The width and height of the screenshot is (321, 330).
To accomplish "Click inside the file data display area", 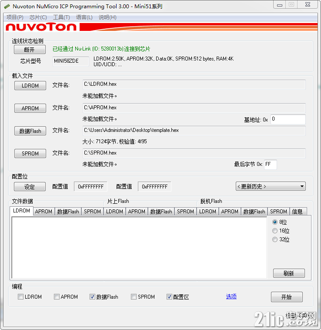I will pos(139,248).
